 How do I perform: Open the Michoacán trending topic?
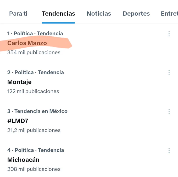(23, 160)
